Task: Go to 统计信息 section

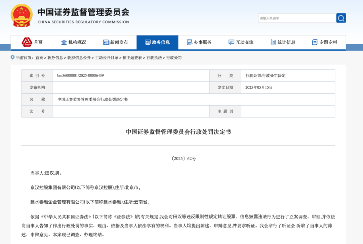Action: pos(286,42)
